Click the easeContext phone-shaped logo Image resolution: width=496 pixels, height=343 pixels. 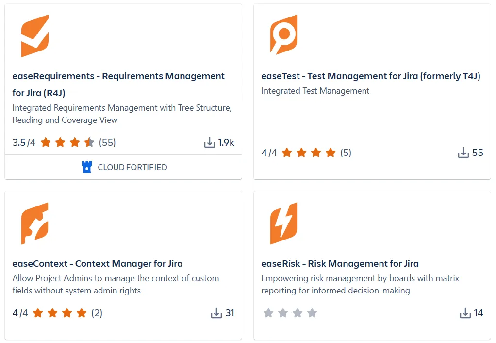click(34, 223)
